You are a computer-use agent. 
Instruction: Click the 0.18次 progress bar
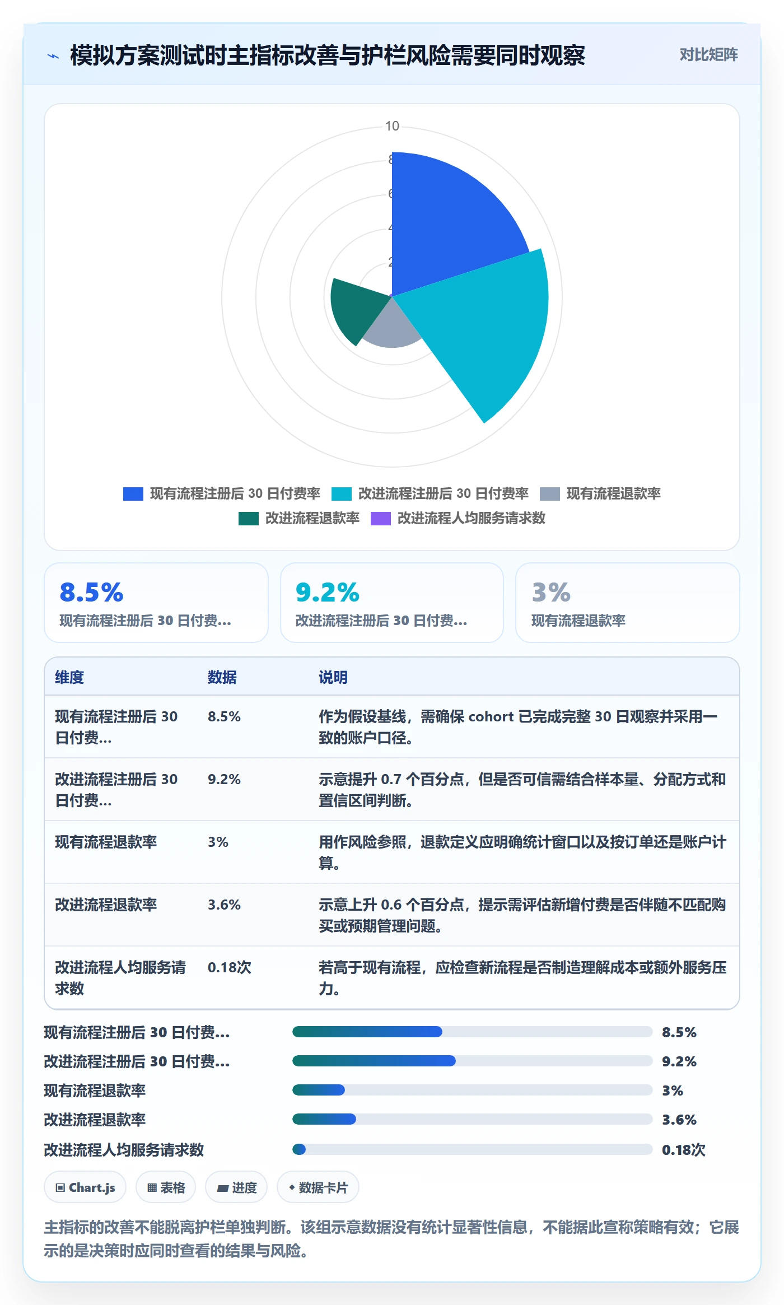click(473, 1149)
